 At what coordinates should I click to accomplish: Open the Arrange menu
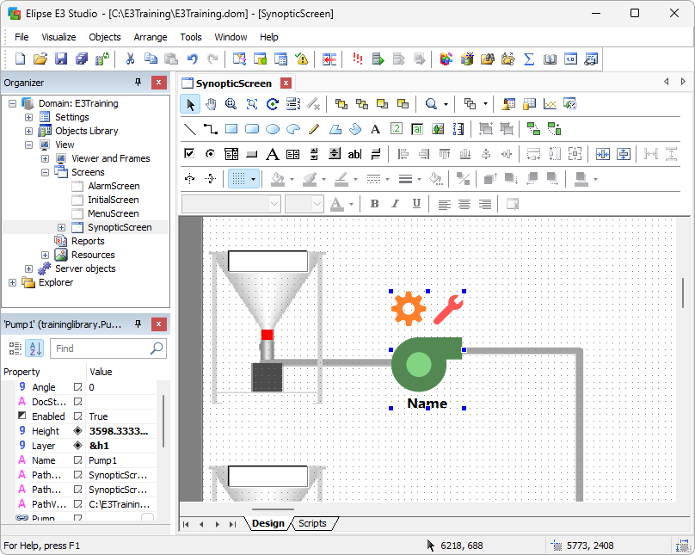(x=151, y=37)
